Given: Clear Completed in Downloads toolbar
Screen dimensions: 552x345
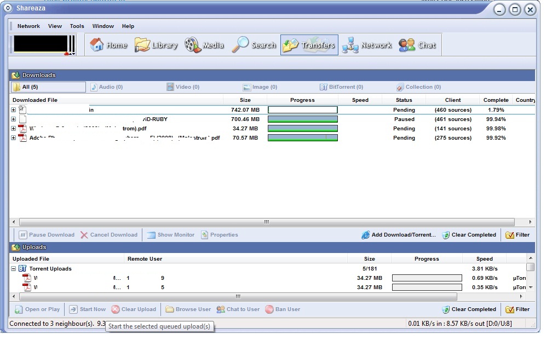Looking at the screenshot, I should pos(469,235).
